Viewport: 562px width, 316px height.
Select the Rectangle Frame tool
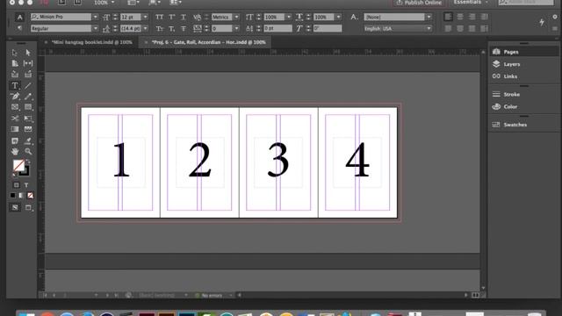coord(15,107)
